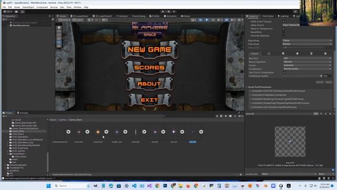Switch to the Lighting tab
This screenshot has width=337, height=190.
pos(283,16)
